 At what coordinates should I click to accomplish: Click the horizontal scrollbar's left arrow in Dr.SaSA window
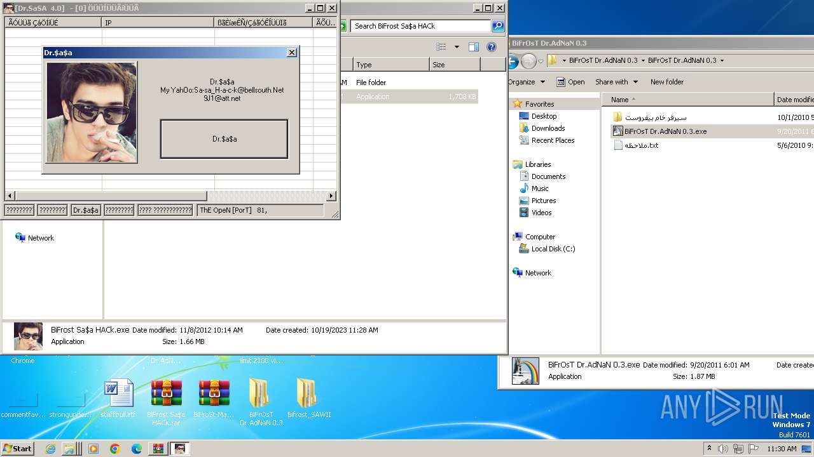coord(10,196)
